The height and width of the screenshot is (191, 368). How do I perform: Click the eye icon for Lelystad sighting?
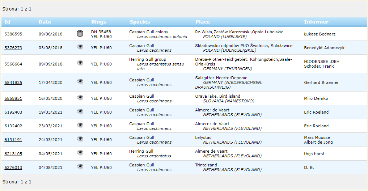click(x=80, y=139)
